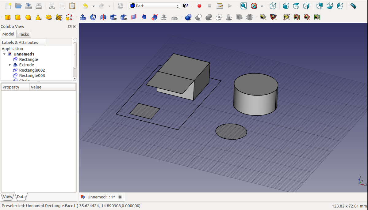The height and width of the screenshot is (210, 368).
Task: Set the view to Axonometric cube
Action: 273,6
